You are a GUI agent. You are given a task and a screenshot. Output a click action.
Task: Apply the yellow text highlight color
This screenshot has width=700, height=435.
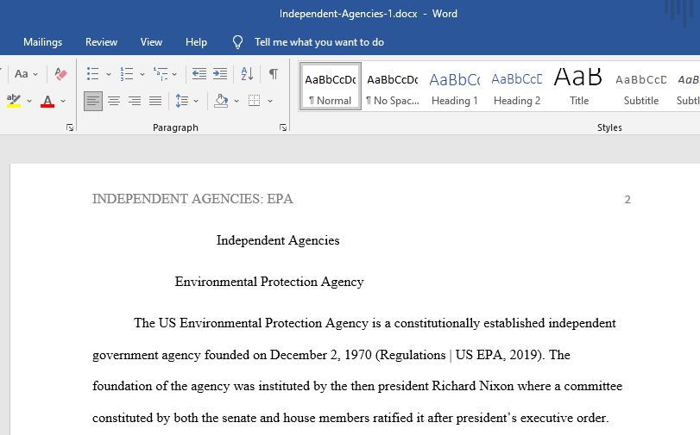[14, 101]
